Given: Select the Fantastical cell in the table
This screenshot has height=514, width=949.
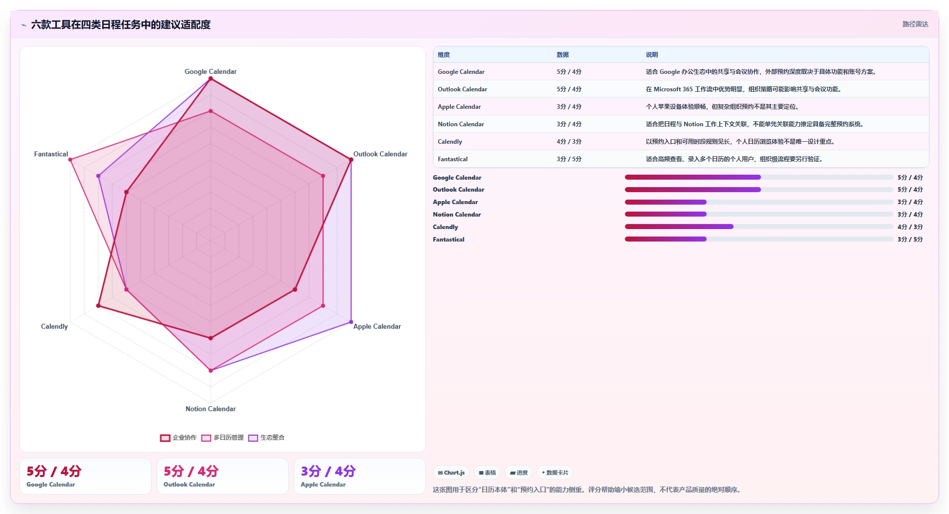Looking at the screenshot, I should [453, 159].
